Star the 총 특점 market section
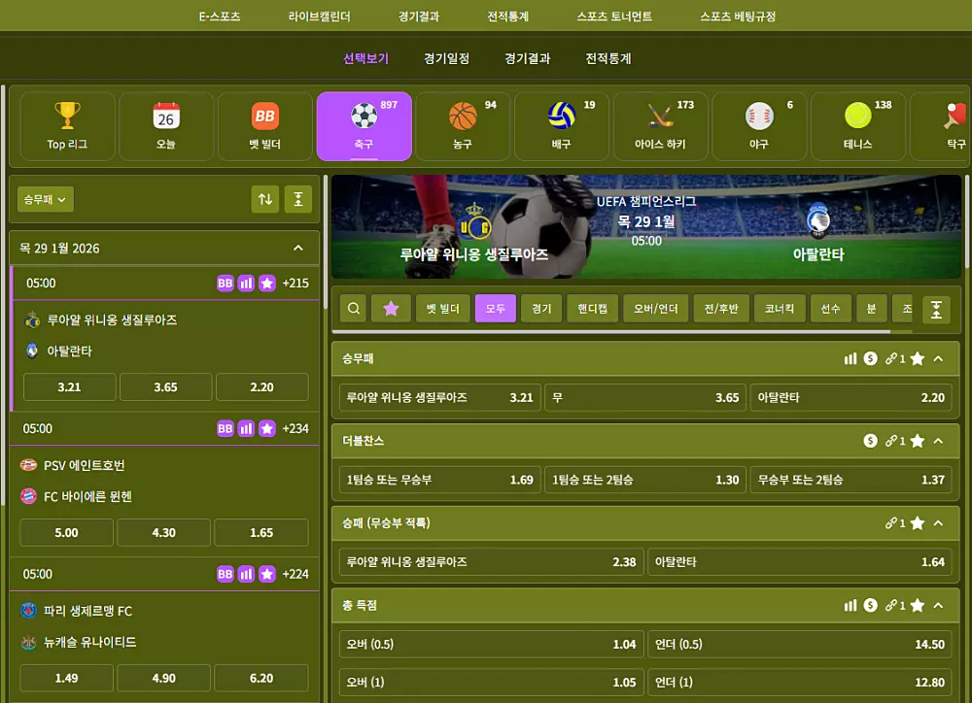 915,605
